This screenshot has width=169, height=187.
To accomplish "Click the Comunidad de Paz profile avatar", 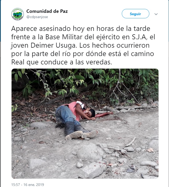I will (x=17, y=14).
